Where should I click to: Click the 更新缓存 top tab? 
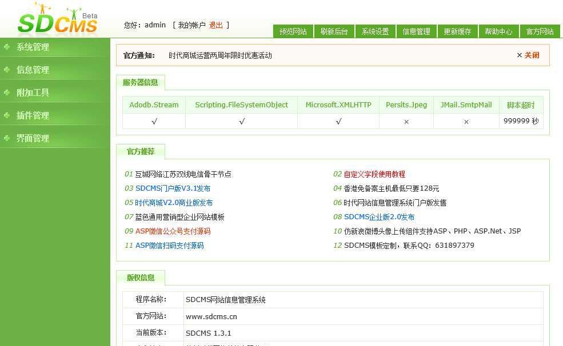457,31
